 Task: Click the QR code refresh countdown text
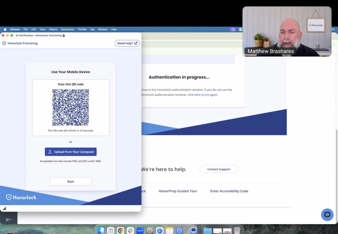point(71,131)
